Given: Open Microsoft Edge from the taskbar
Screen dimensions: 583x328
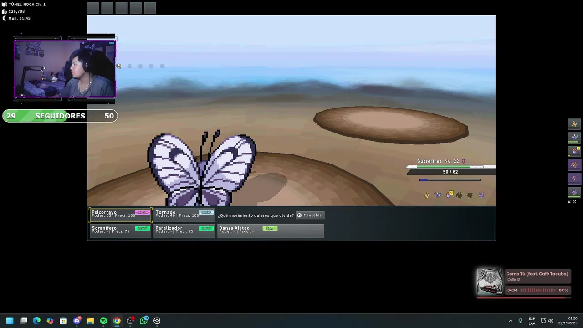Looking at the screenshot, I should point(37,321).
